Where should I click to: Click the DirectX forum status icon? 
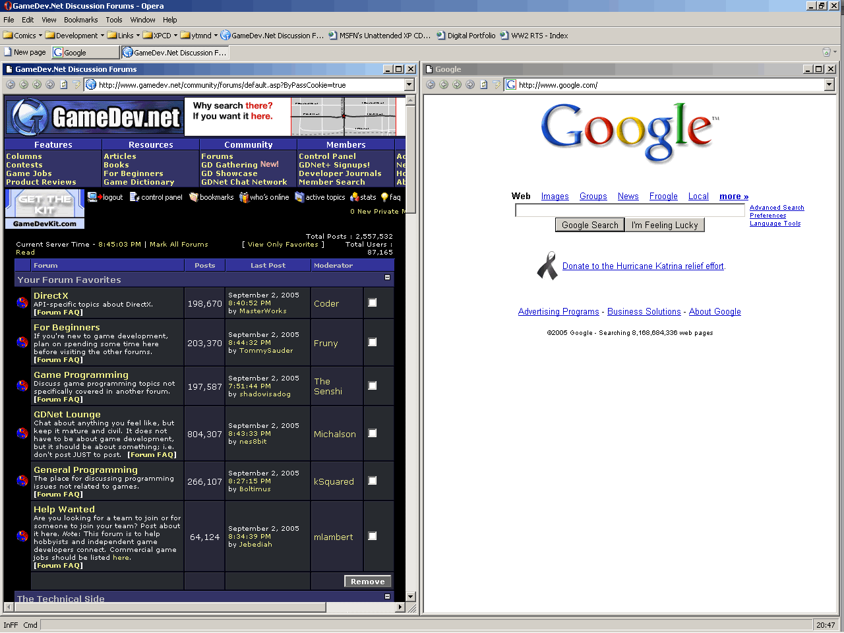[x=22, y=303]
